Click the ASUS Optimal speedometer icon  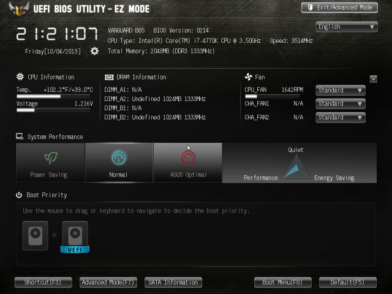(x=188, y=159)
